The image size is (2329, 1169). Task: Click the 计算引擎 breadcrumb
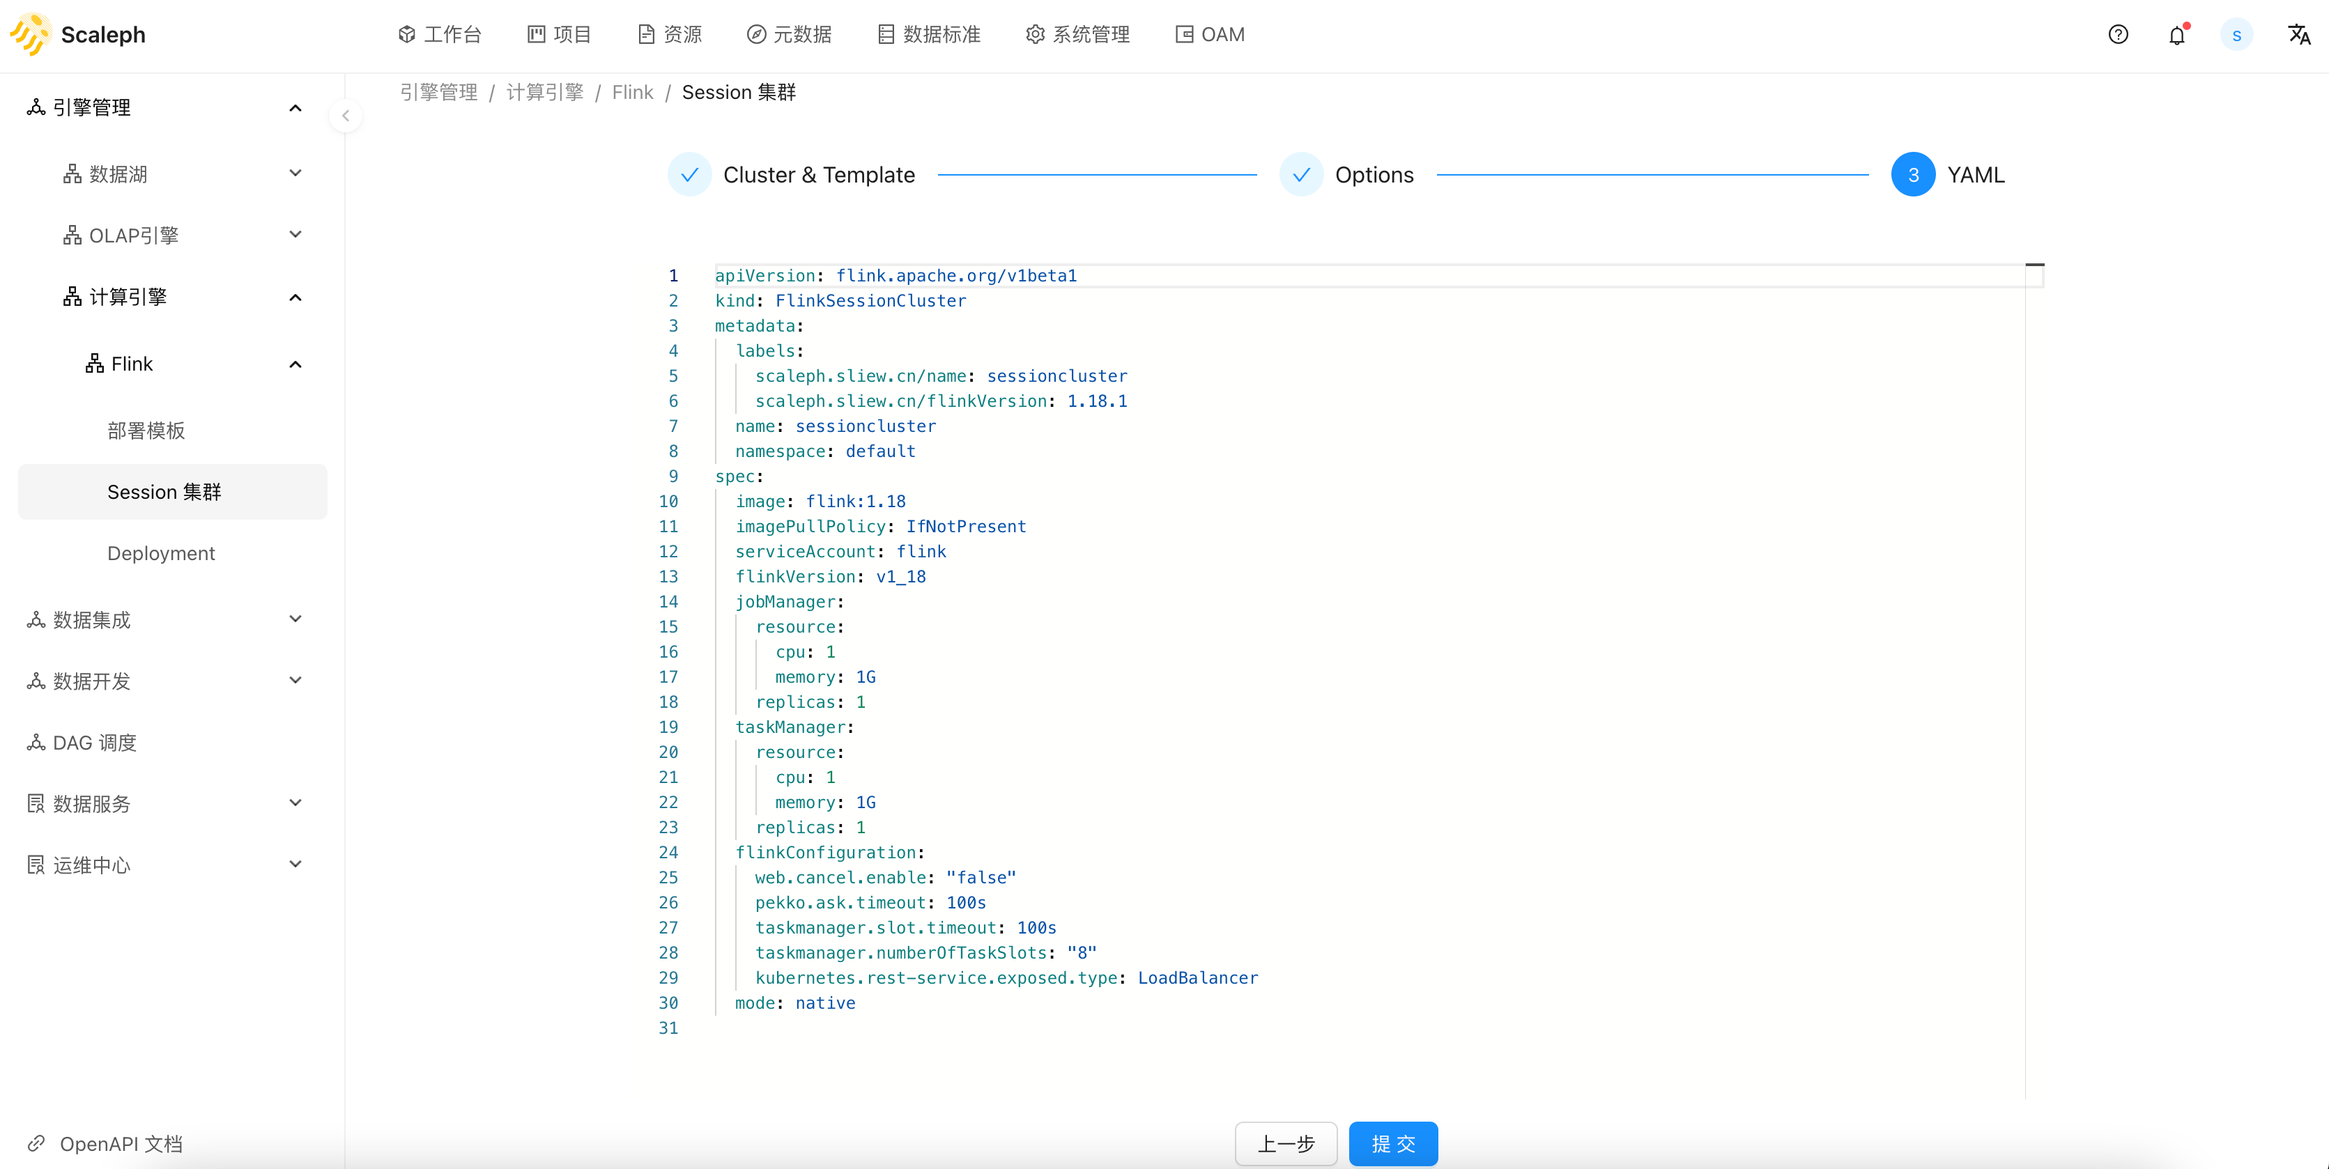[545, 92]
